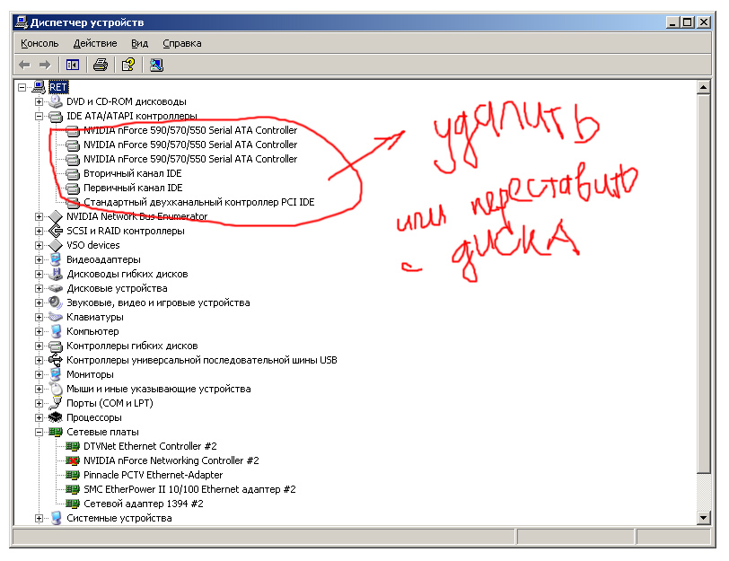Collapse the Сетевые платы category
The image size is (729, 561).
pyautogui.click(x=39, y=432)
